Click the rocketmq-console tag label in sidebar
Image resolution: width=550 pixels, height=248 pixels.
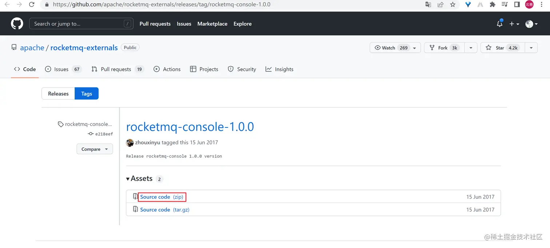88,124
